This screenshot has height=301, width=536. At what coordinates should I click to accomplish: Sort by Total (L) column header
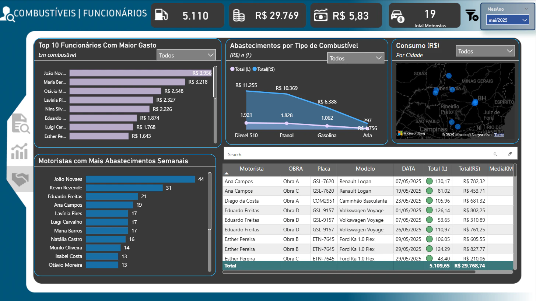click(x=438, y=169)
